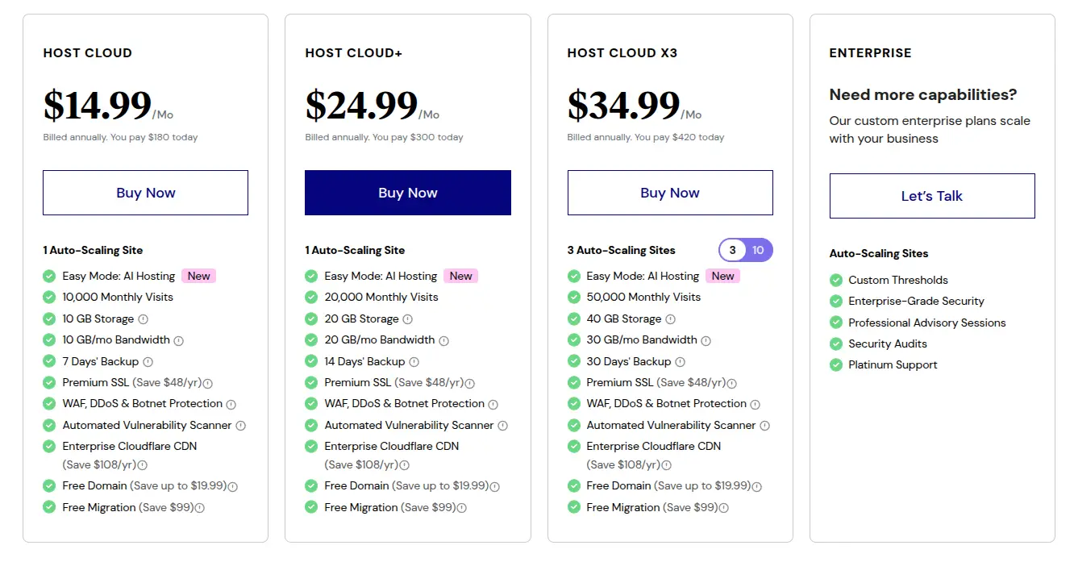The image size is (1074, 562).
Task: View Enterprise Cloudflare CDN savings details
Action: coord(142,465)
